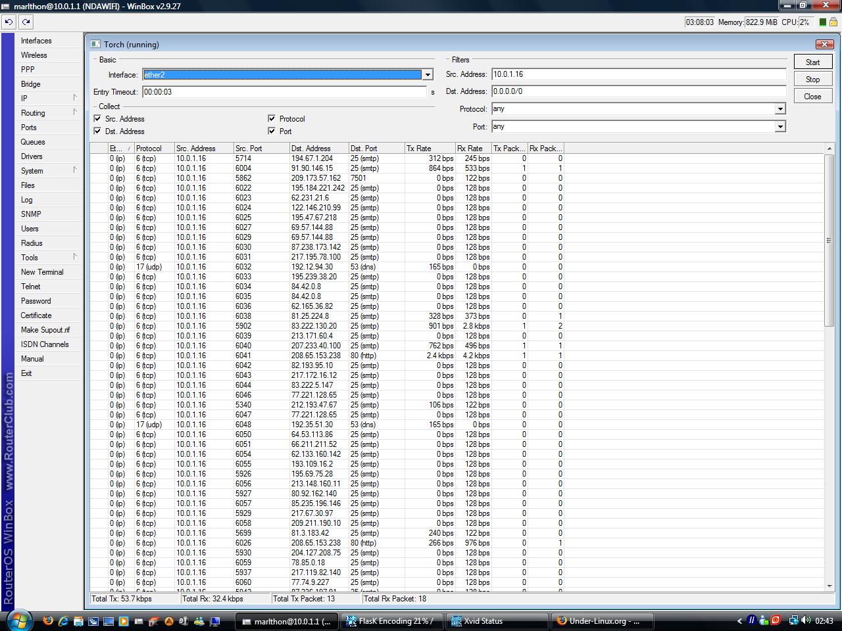
Task: Switch to the marlthon@10.0.1.1 taskbar button
Action: [288, 620]
